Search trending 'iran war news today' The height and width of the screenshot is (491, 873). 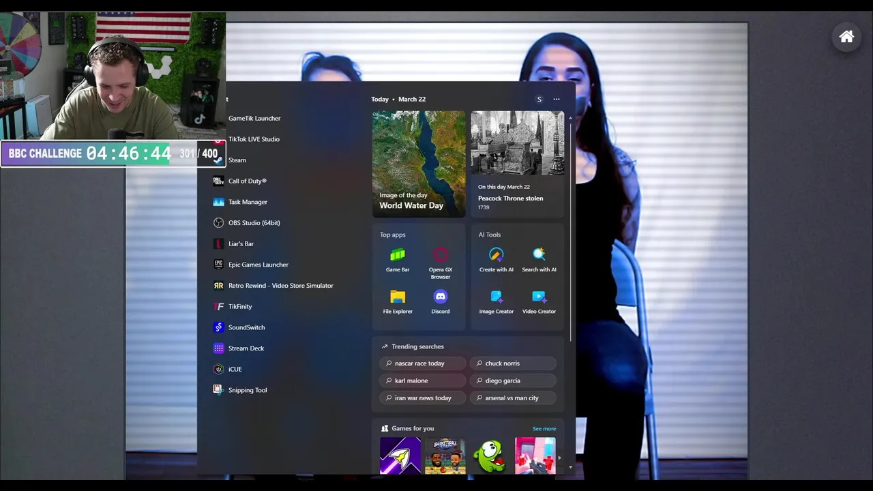click(x=423, y=398)
